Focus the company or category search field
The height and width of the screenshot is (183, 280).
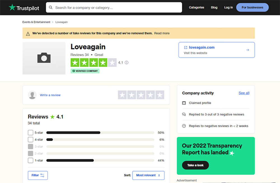click(114, 8)
